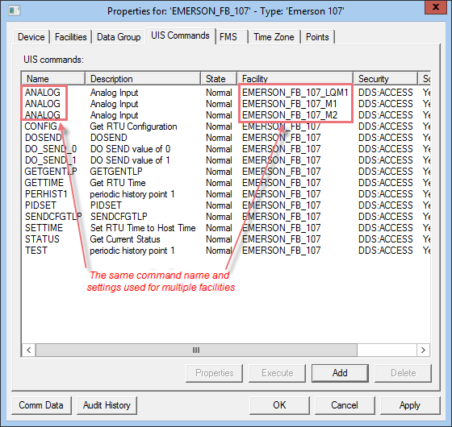This screenshot has height=427, width=452.
Task: Sort by the Description column header
Action: 143,79
